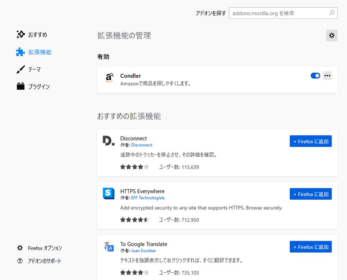Disable the Condler extension toggle
Viewport: 347px width, 280px height.
[315, 76]
